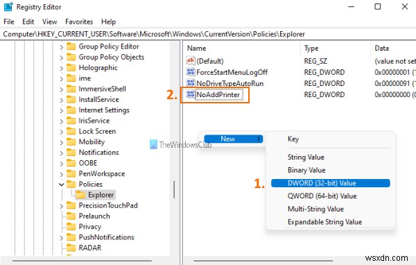
Task: Select the (Default) string value icon
Action: (191, 61)
